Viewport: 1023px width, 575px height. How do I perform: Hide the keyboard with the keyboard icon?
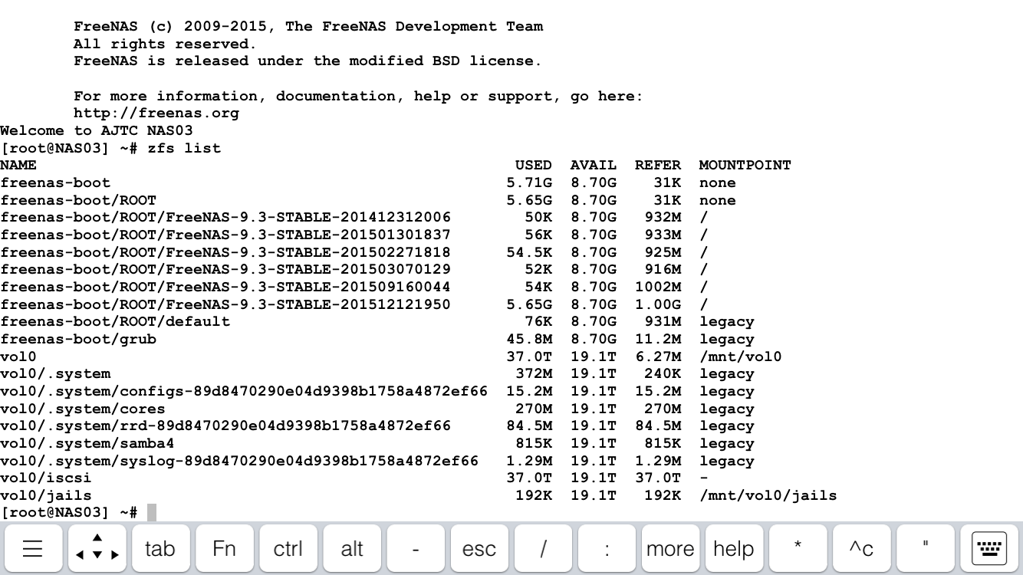[989, 549]
